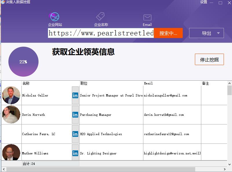Toggle mining off with 停止挖掘
Viewport: 232px width, 172px height.
click(209, 59)
